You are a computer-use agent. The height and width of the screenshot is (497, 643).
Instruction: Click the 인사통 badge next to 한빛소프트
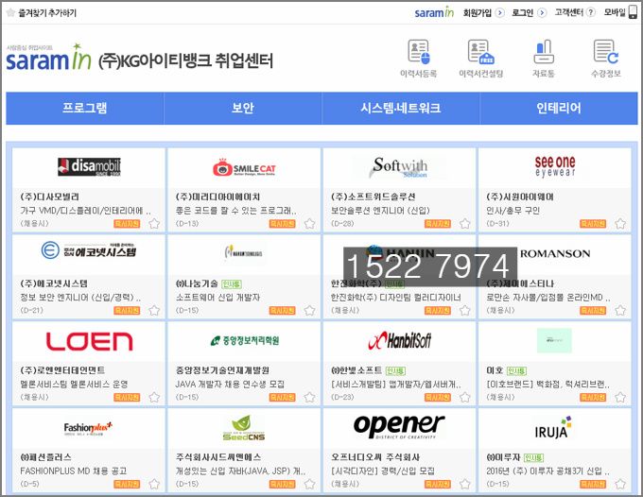[x=395, y=371]
